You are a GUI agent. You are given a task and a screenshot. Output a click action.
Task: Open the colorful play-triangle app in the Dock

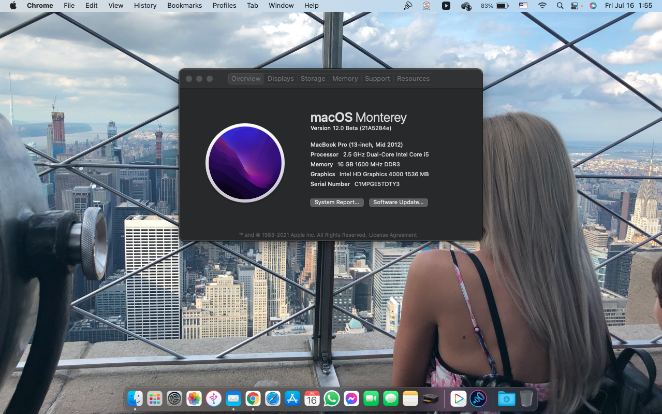point(458,398)
